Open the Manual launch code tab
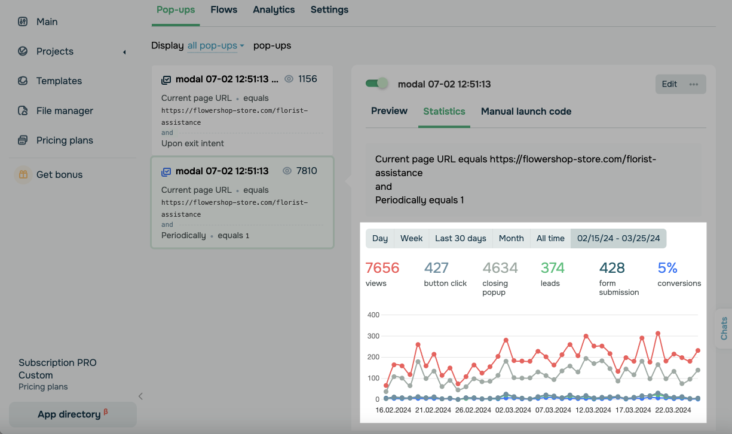 click(x=526, y=111)
